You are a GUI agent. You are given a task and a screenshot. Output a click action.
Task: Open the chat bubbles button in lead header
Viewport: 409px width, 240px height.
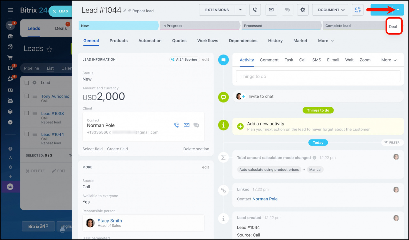pos(287,10)
